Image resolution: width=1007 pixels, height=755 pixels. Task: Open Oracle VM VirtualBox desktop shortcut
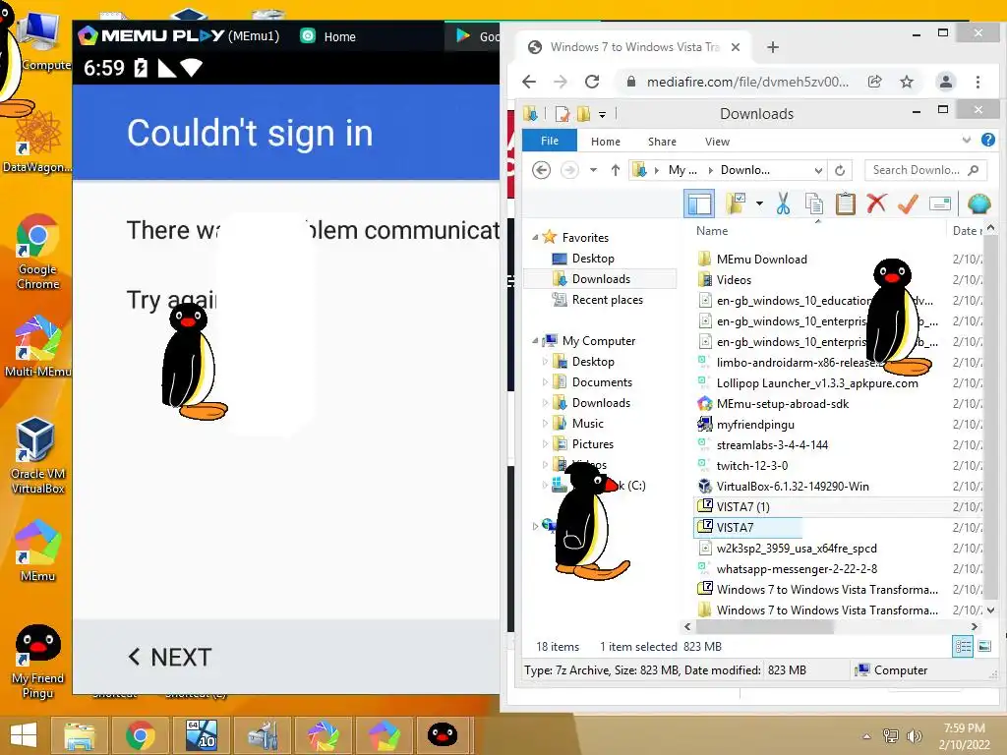coord(36,456)
